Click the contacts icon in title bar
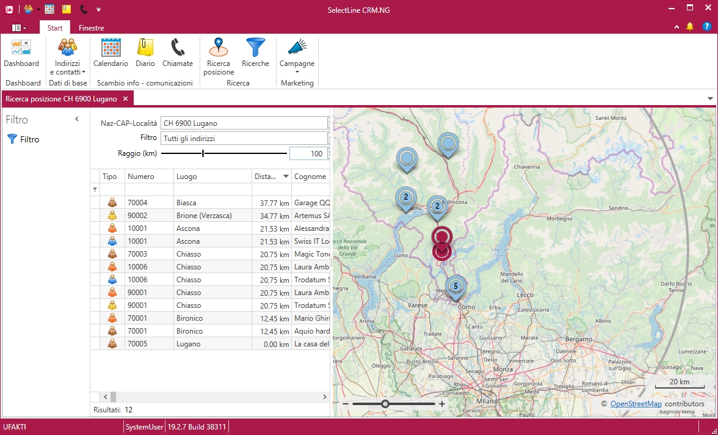Viewport: 718px width, 435px height. coord(28,9)
